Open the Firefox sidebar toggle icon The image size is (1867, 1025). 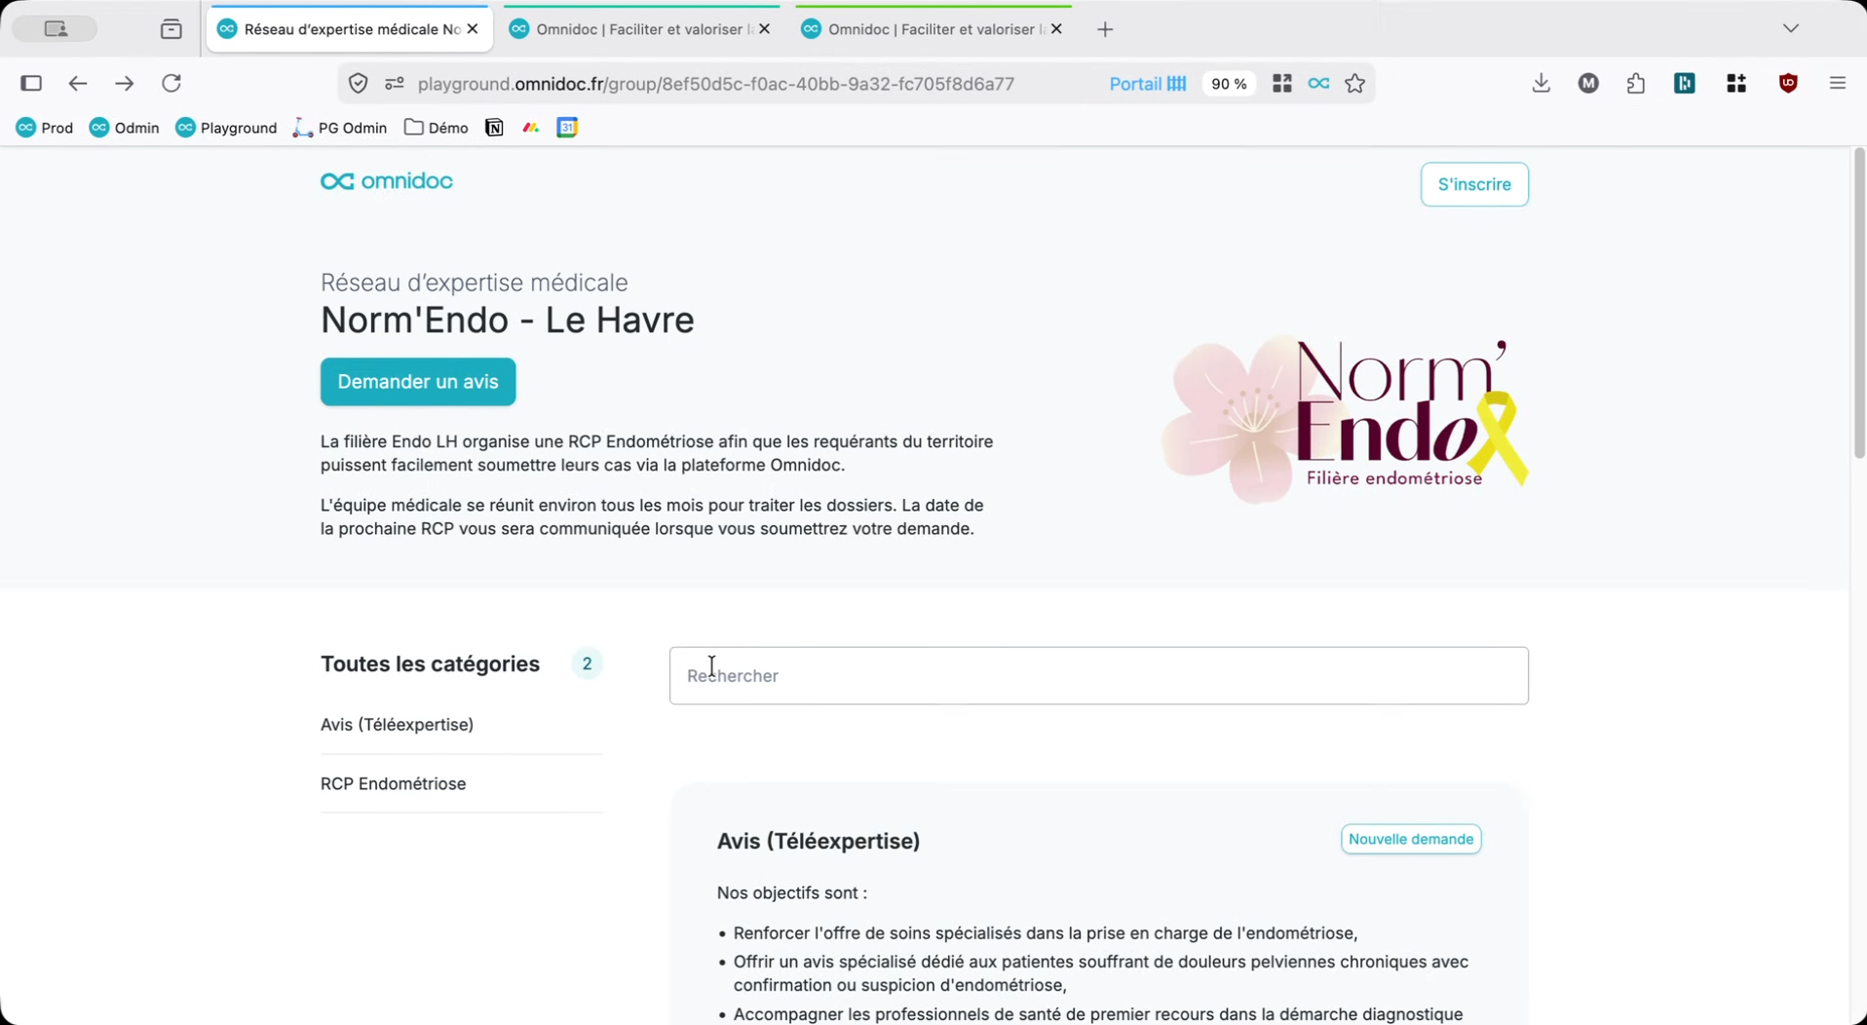point(31,84)
